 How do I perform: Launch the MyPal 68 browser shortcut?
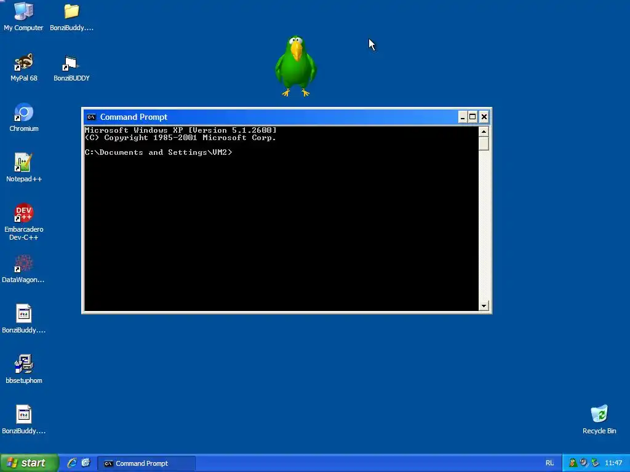click(x=24, y=66)
